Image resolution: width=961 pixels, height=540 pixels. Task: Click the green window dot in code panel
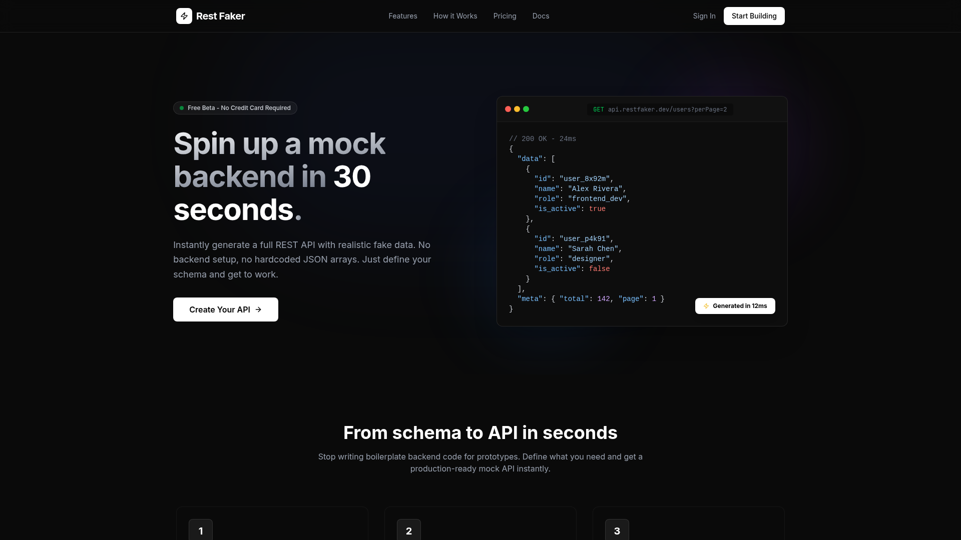(x=526, y=109)
